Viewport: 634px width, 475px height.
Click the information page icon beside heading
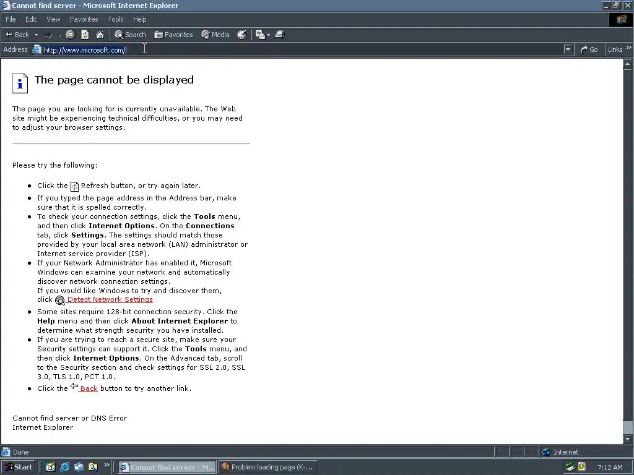point(20,83)
